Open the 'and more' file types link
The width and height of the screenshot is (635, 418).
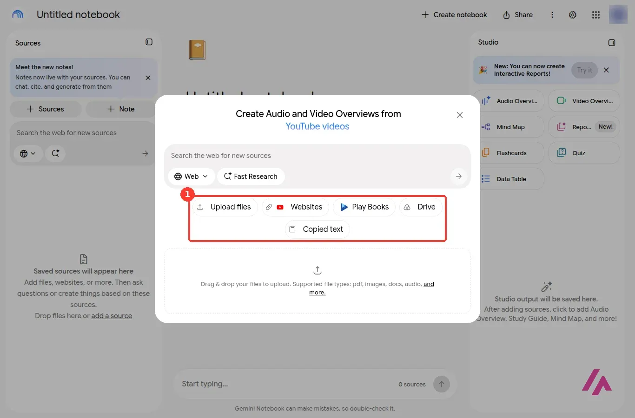pos(429,284)
